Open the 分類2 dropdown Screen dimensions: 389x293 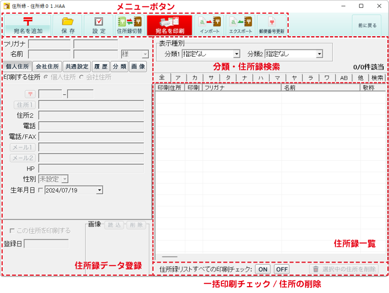pyautogui.click(x=319, y=54)
